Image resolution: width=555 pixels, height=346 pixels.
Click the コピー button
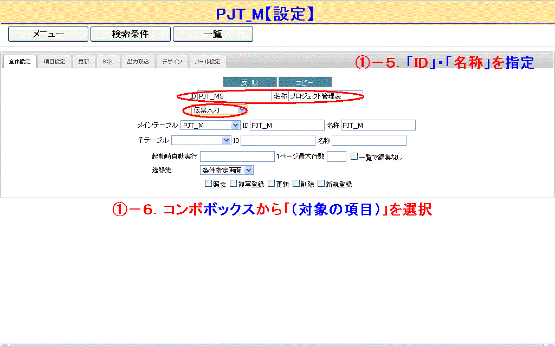[x=305, y=82]
